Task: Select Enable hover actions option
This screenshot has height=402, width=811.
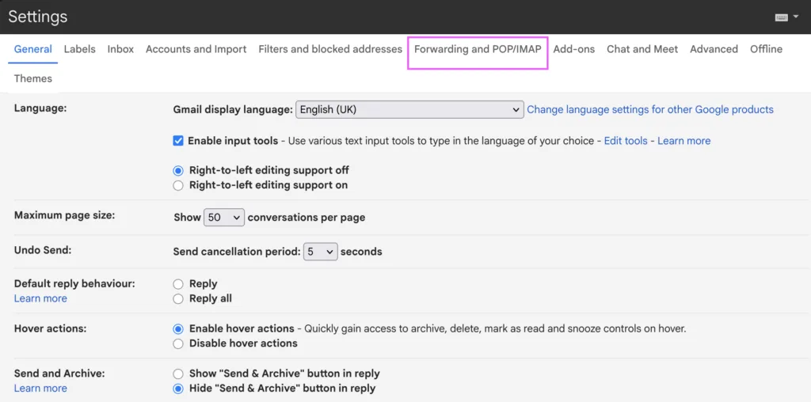Action: click(x=178, y=328)
